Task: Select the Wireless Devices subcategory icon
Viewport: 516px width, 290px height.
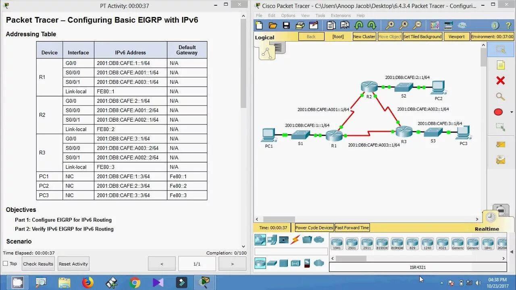Action: click(x=295, y=263)
